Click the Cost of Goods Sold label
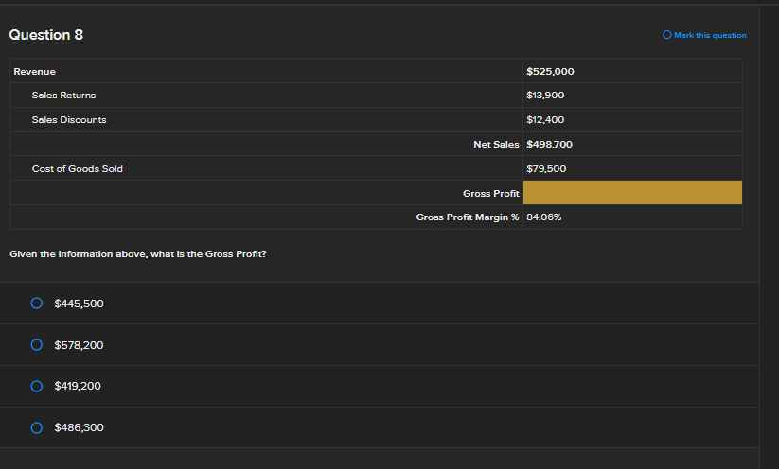This screenshot has width=779, height=469. pyautogui.click(x=77, y=169)
